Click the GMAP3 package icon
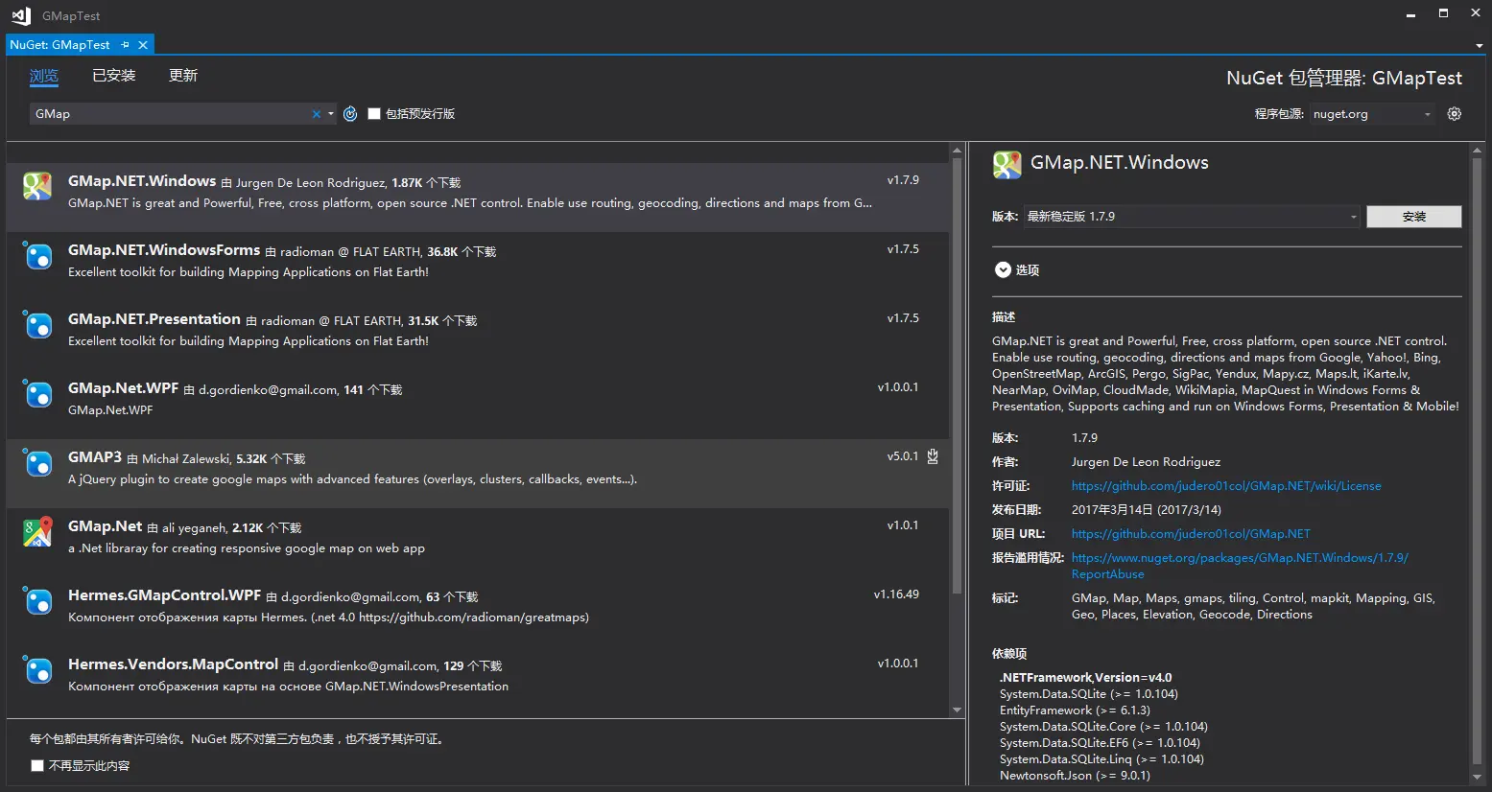Image resolution: width=1492 pixels, height=792 pixels. pyautogui.click(x=37, y=462)
